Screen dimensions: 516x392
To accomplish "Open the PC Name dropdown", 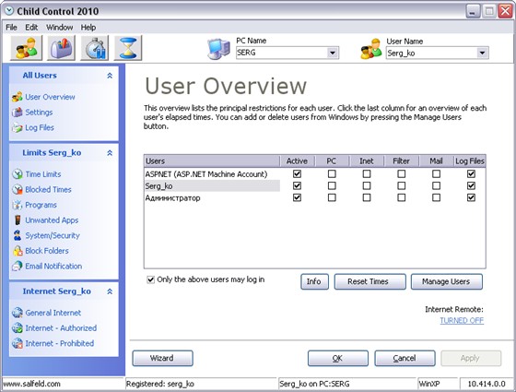I will (333, 53).
